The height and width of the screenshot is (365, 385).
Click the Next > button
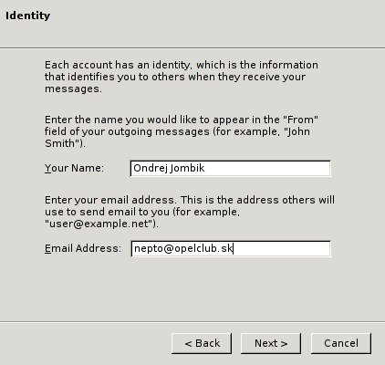(271, 343)
